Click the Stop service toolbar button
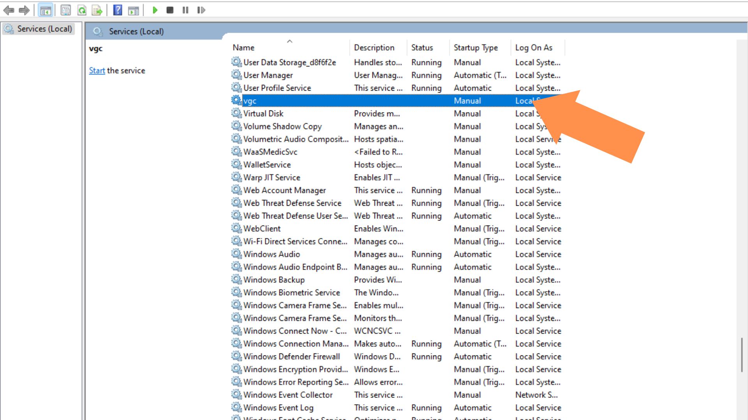 170,10
